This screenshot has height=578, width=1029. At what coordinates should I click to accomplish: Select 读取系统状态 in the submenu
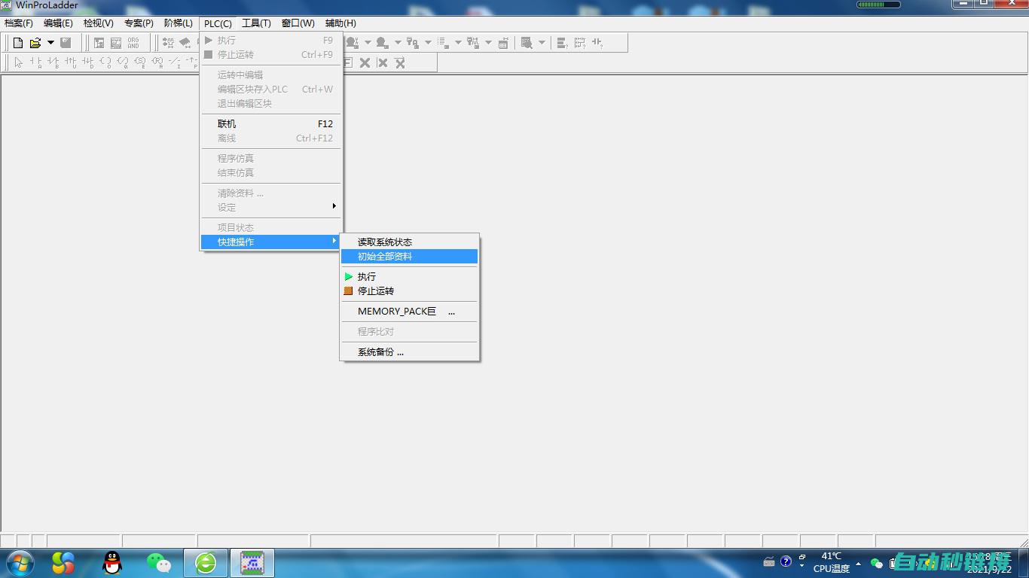pos(410,242)
